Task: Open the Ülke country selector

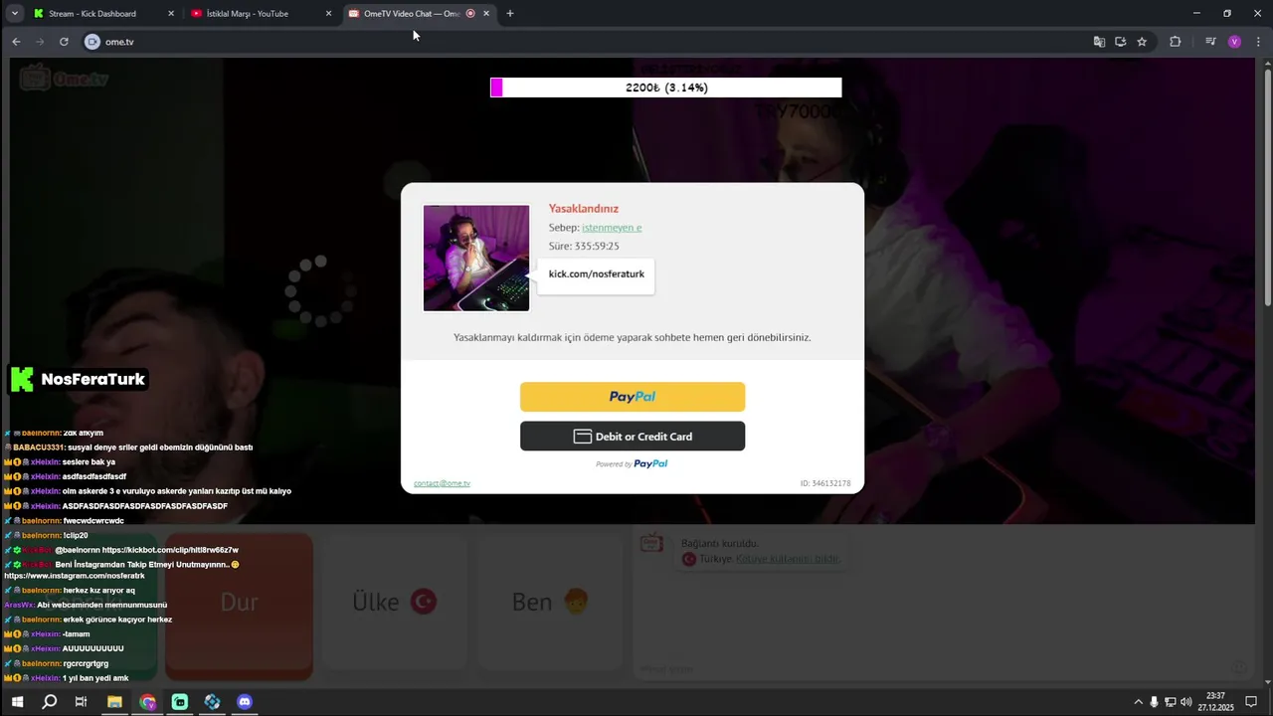Action: point(395,602)
